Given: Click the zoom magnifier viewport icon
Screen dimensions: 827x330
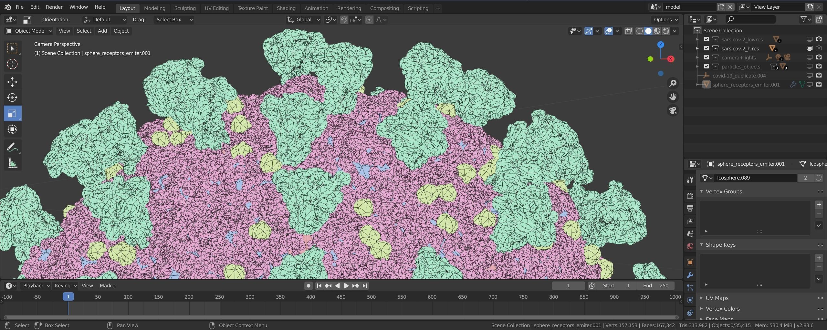Looking at the screenshot, I should point(673,83).
